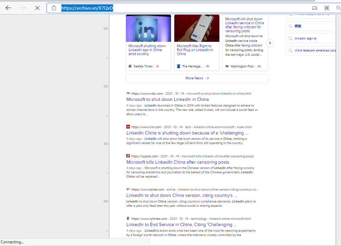This screenshot has width=341, height=246.
Task: View site info via the lock icon
Action: click(x=54, y=8)
